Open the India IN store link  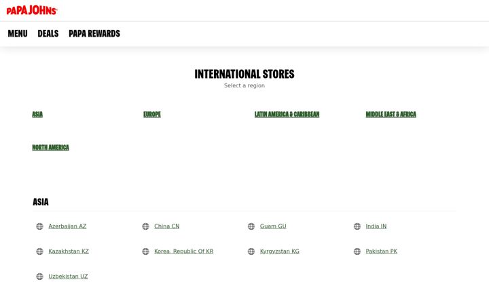[376, 226]
